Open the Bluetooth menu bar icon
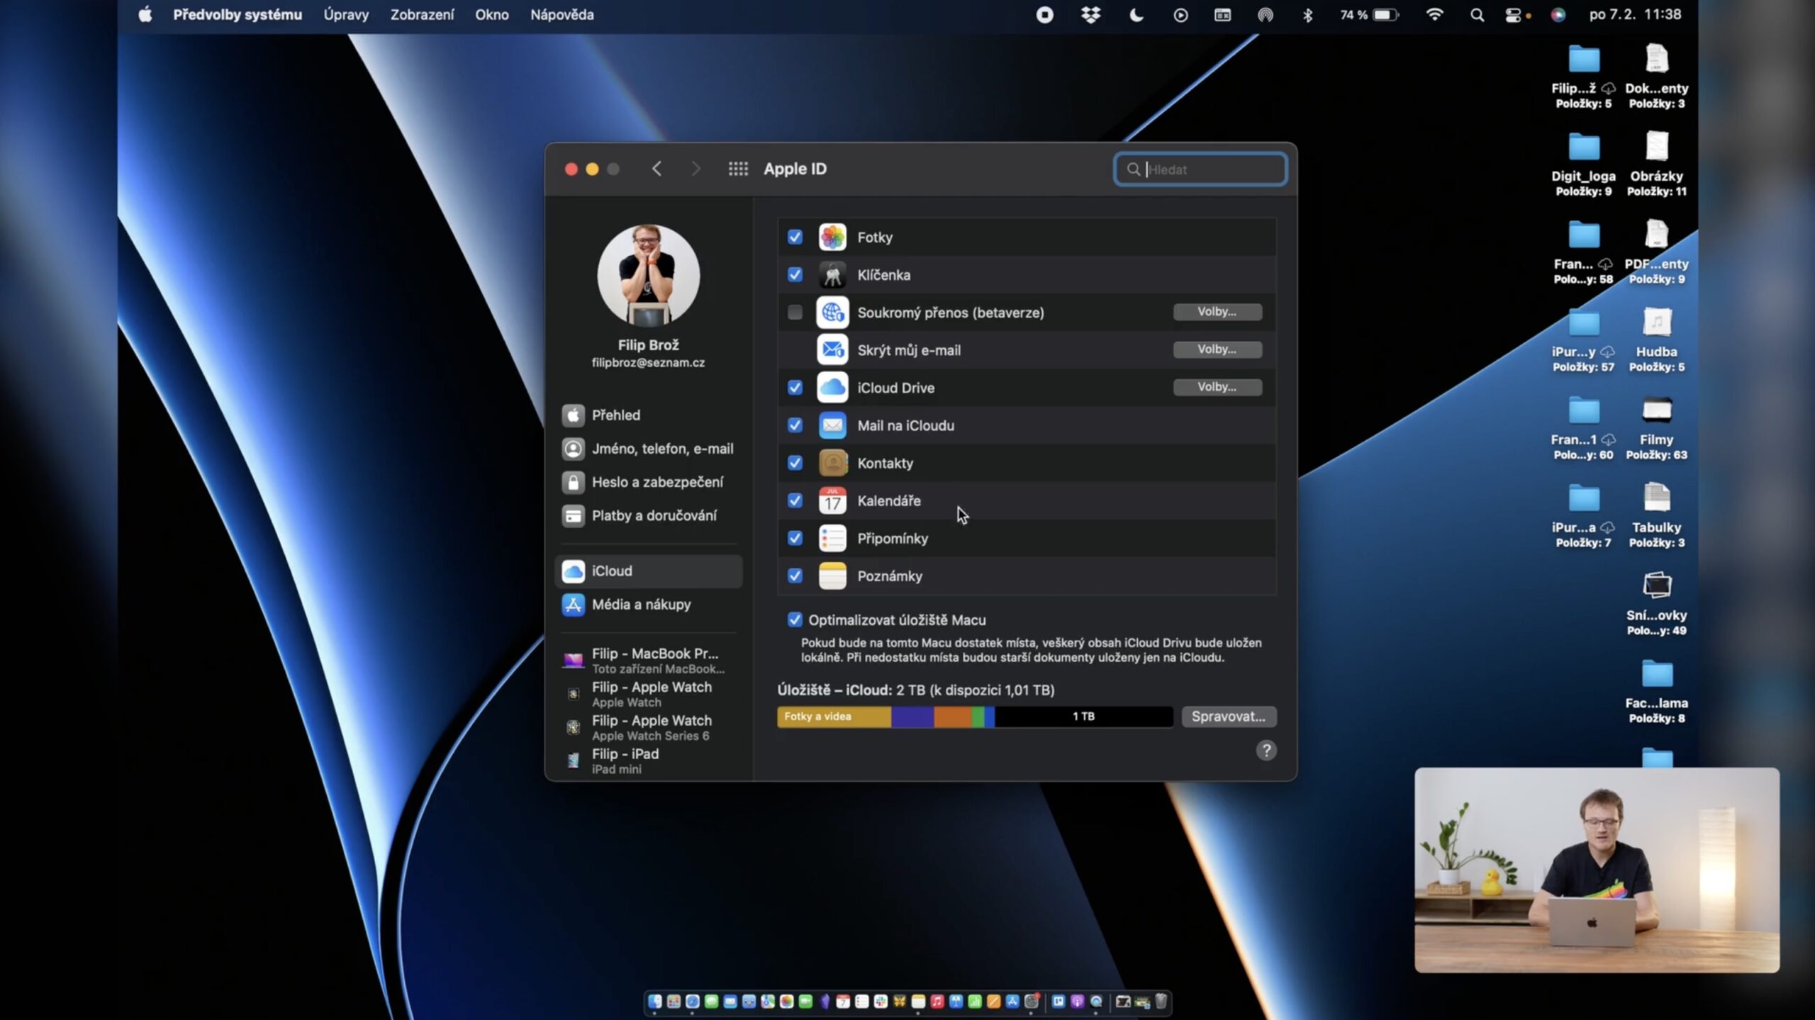 pyautogui.click(x=1307, y=15)
